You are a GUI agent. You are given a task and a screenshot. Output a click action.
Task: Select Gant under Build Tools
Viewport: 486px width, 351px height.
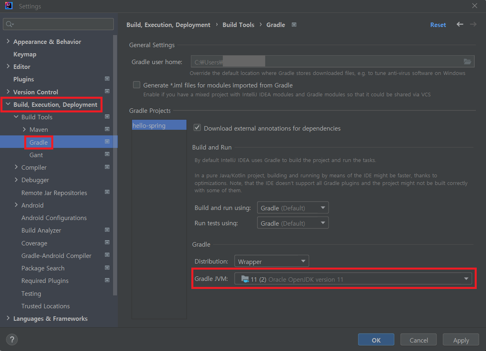click(36, 155)
